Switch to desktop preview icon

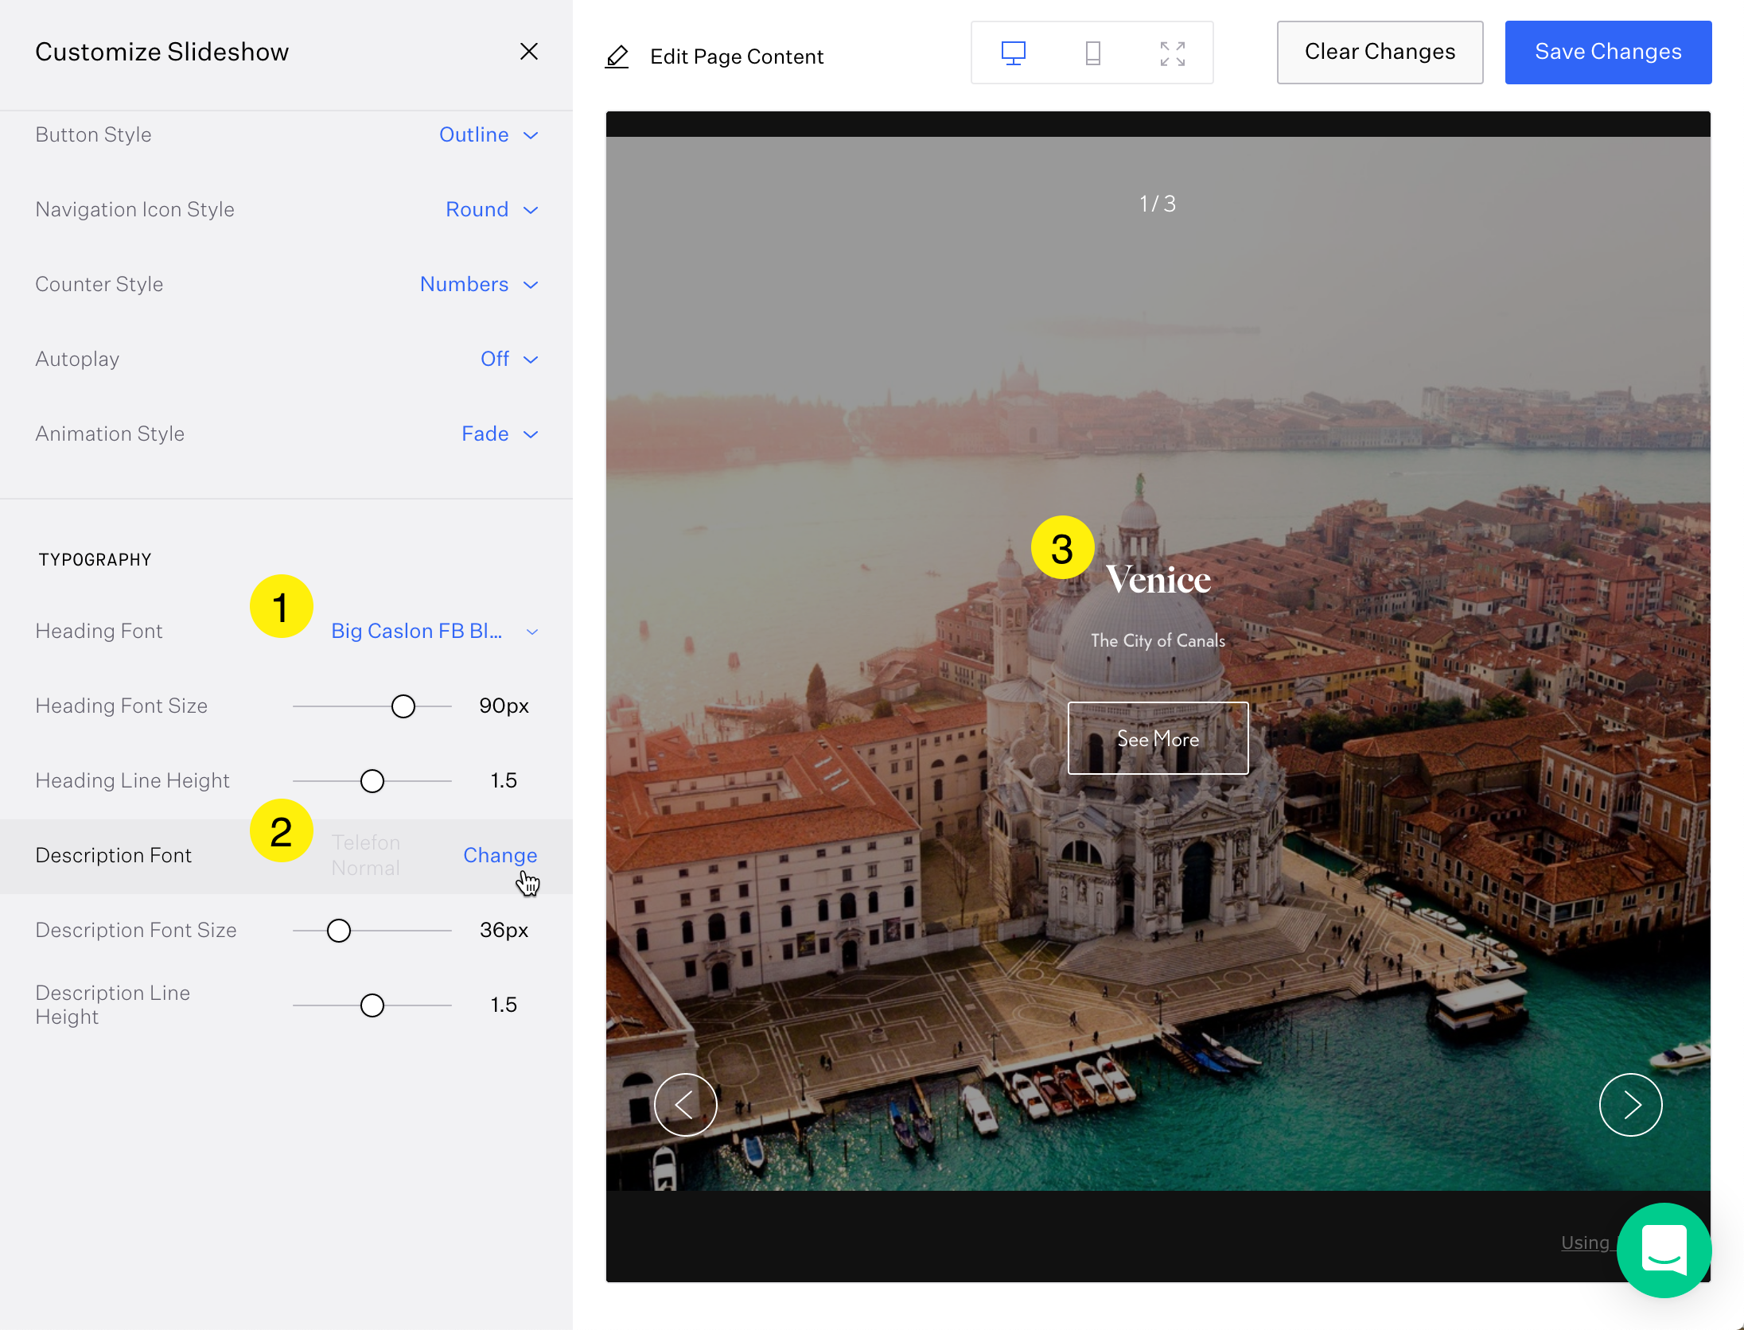[x=1013, y=53]
